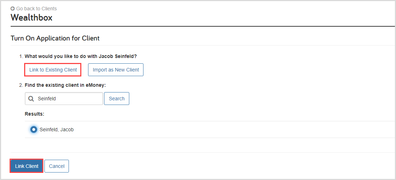396x180 pixels.
Task: Focus the client search field containing Seinfeld
Action: coord(67,99)
